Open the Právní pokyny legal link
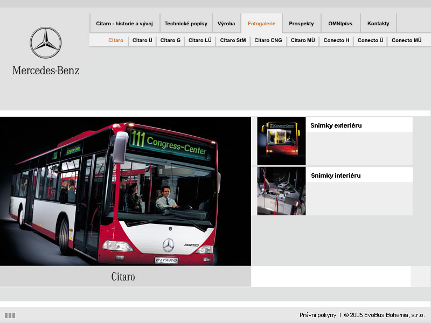Screen dimensions: 431x323 click(318, 315)
